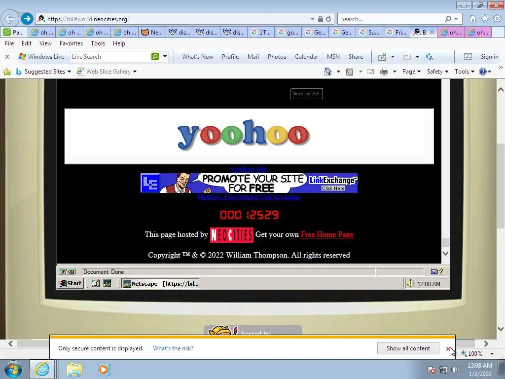Click the Refresh icon in address bar
505x379 pixels.
[x=328, y=19]
